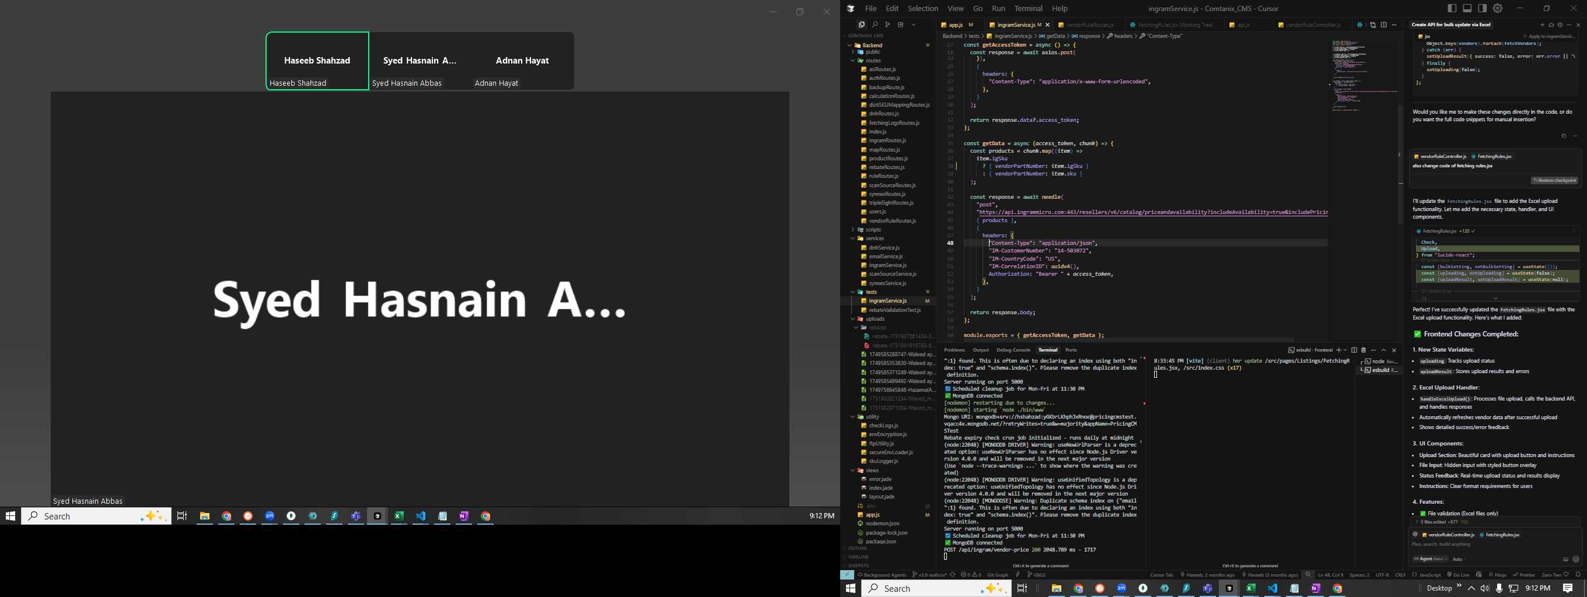Viewport: 1587px width, 597px height.
Task: Open rebateValidationTest.js file
Action: [x=894, y=310]
